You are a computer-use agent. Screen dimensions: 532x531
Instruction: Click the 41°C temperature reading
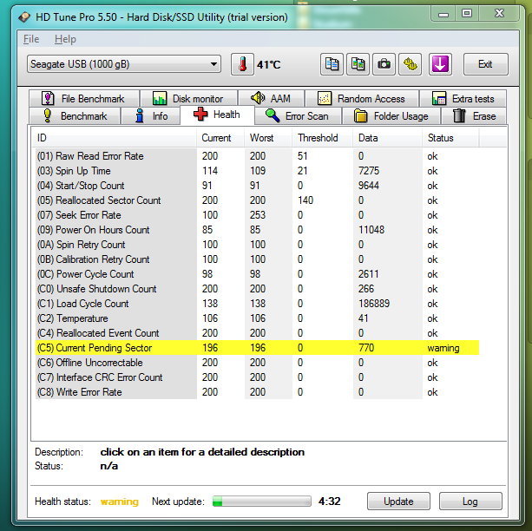click(268, 64)
